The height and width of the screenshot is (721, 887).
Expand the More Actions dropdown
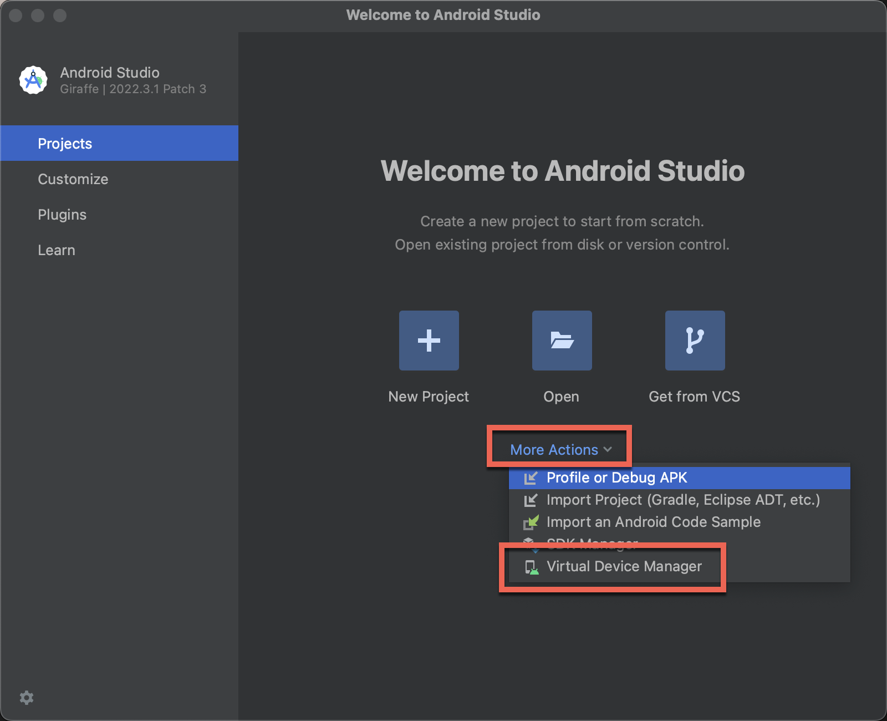pos(561,450)
